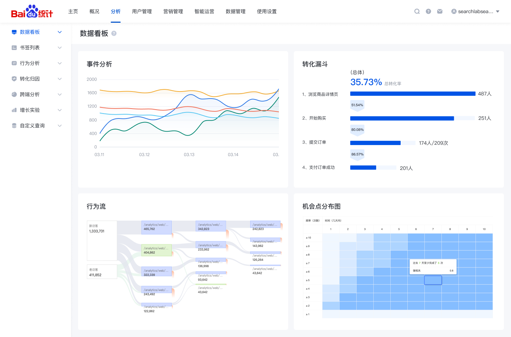Expand the 行为分析 sidebar chevron

(60, 63)
